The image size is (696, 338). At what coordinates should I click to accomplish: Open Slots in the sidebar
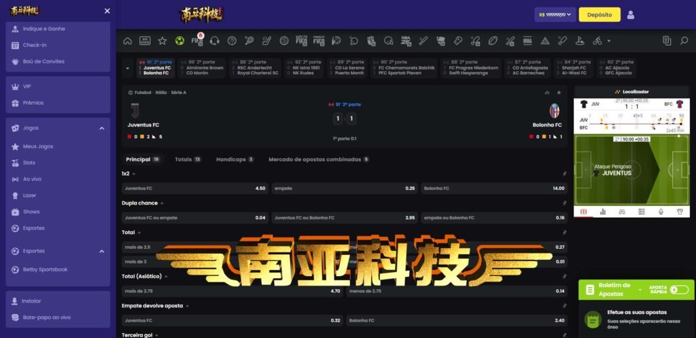click(29, 163)
